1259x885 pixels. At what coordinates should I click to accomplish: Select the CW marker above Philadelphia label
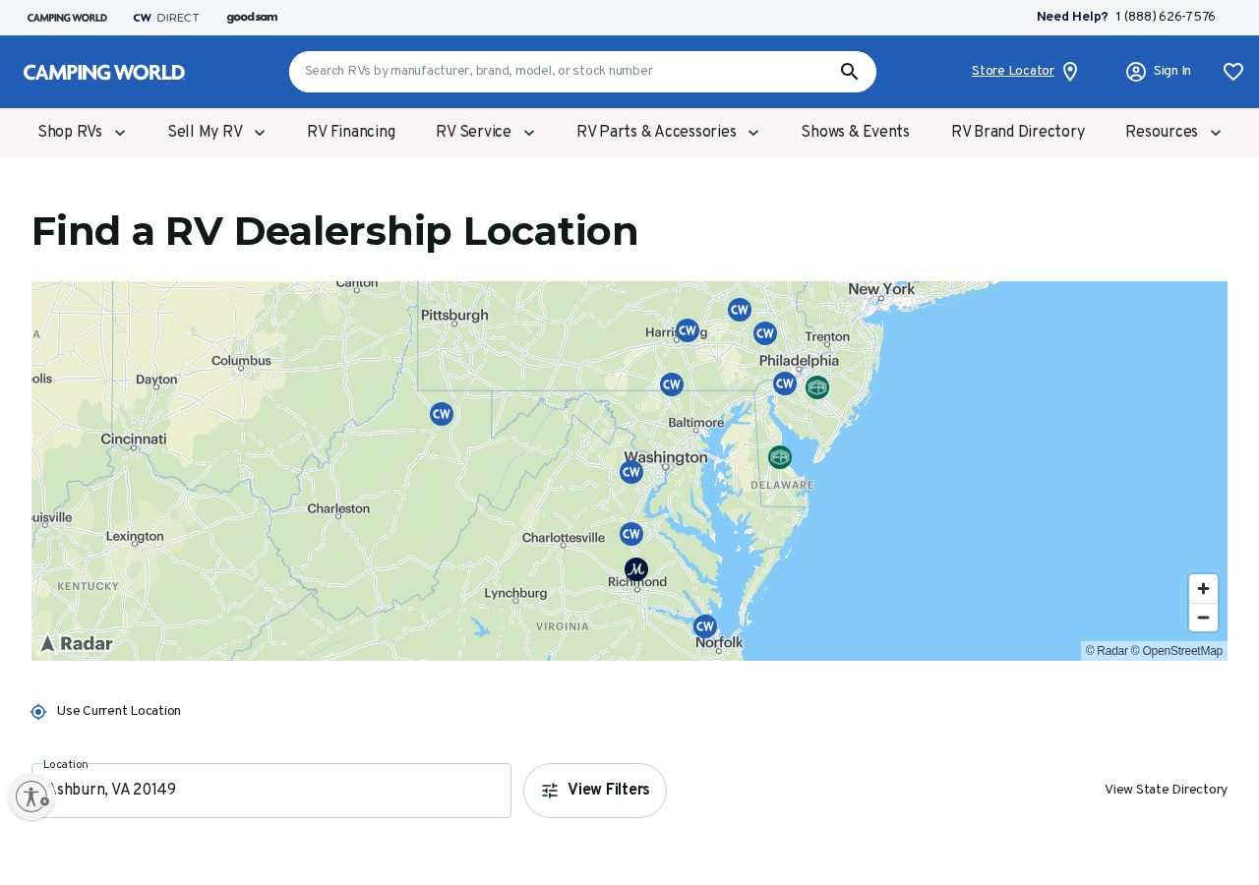[765, 333]
